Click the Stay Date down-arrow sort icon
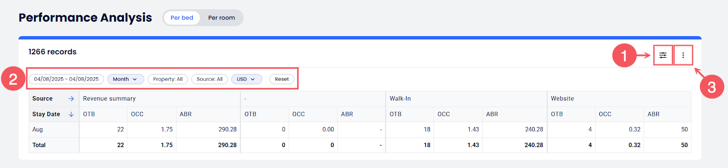The width and height of the screenshot is (728, 168). [71, 114]
